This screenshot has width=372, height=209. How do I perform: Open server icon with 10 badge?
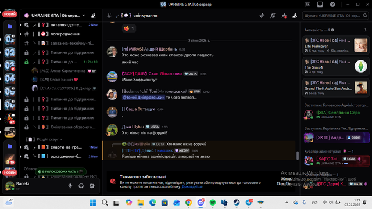point(9,159)
